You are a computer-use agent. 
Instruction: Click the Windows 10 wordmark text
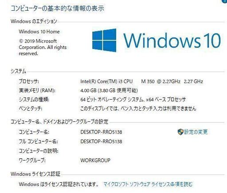coord(172,40)
